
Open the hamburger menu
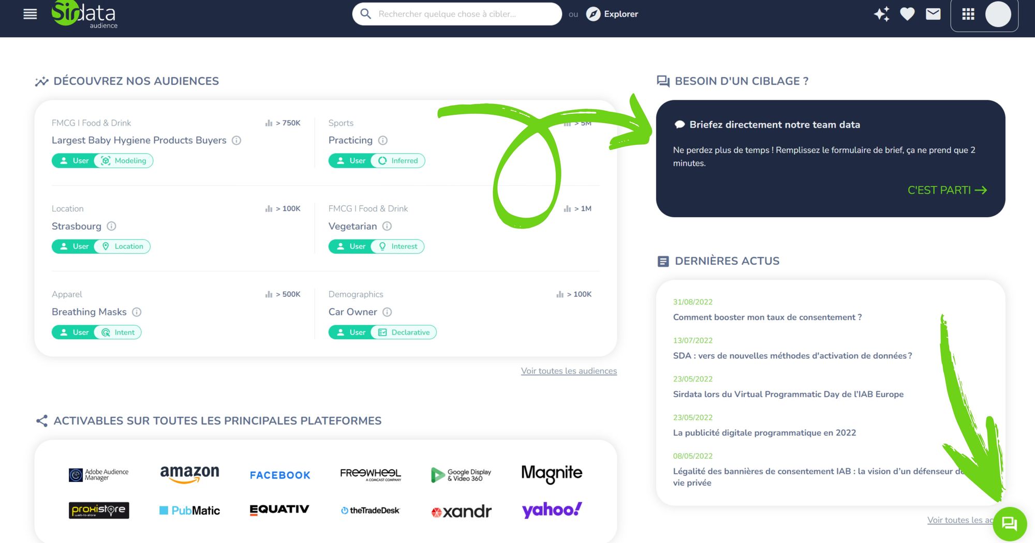click(30, 14)
